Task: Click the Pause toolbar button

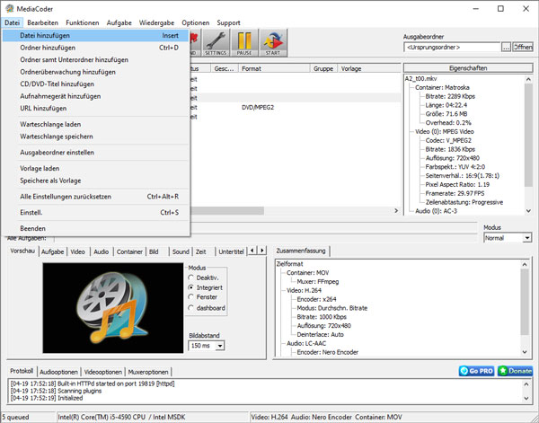Action: point(244,43)
